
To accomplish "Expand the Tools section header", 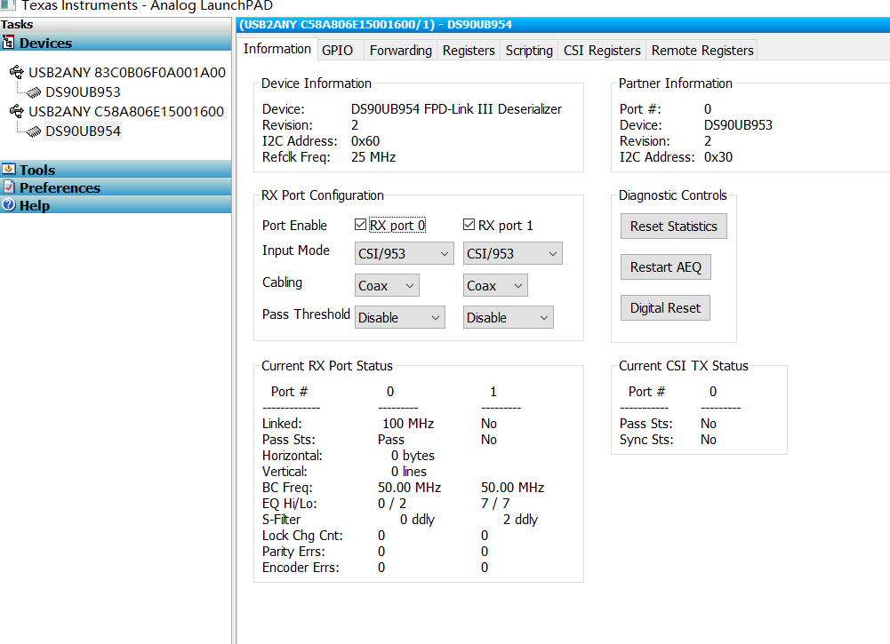I will point(116,170).
